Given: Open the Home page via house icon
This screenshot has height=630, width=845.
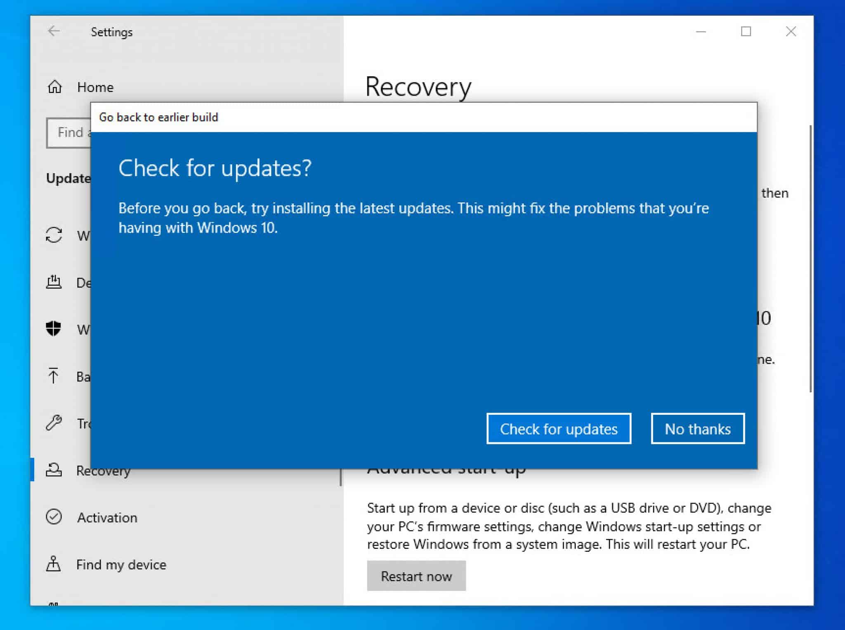Looking at the screenshot, I should click(54, 87).
